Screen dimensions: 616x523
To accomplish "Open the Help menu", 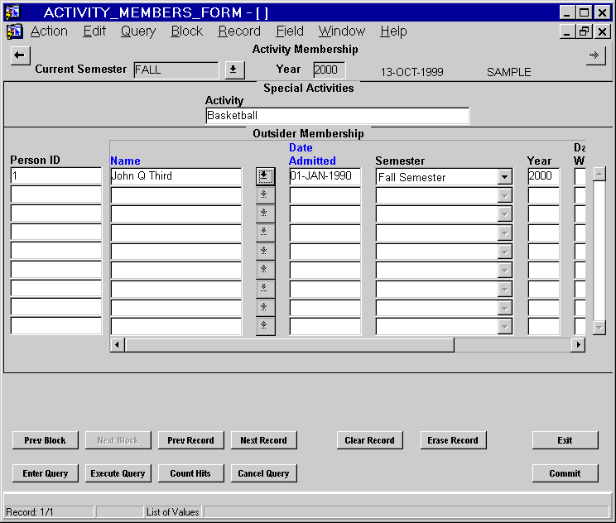I will [x=393, y=31].
